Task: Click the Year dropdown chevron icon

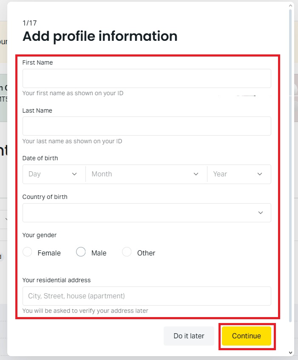Action: click(x=260, y=174)
